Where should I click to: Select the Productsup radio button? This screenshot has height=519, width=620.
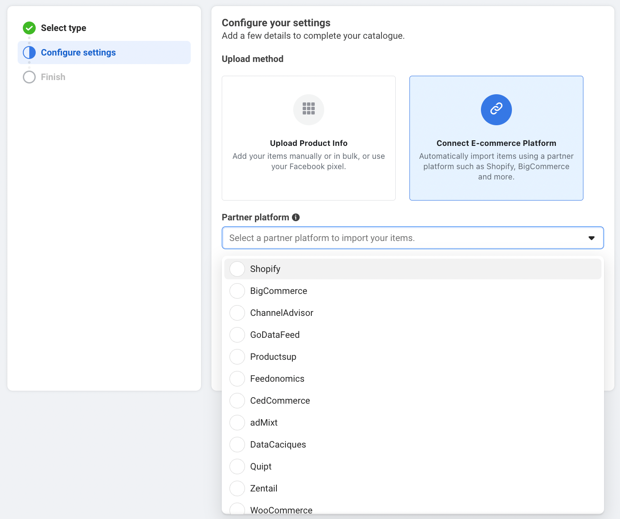tap(237, 357)
